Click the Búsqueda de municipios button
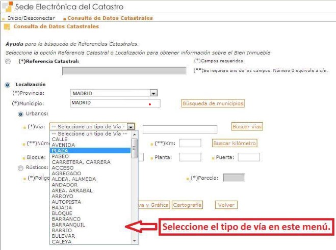 click(213, 103)
